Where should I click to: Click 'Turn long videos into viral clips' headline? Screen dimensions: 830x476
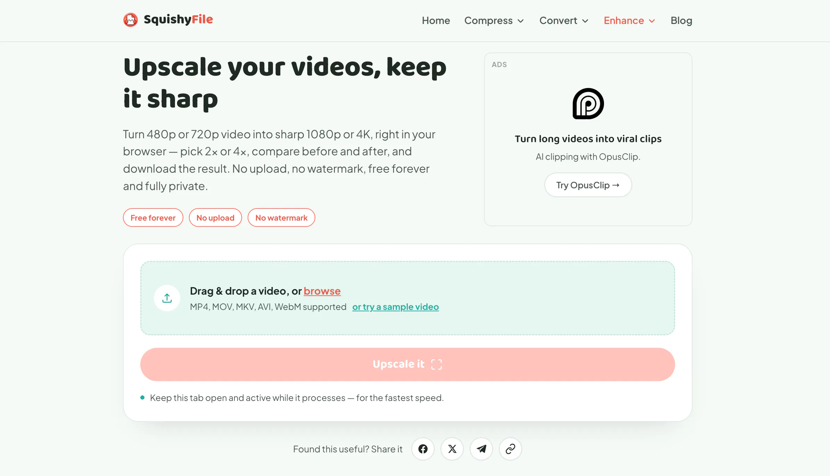click(588, 139)
